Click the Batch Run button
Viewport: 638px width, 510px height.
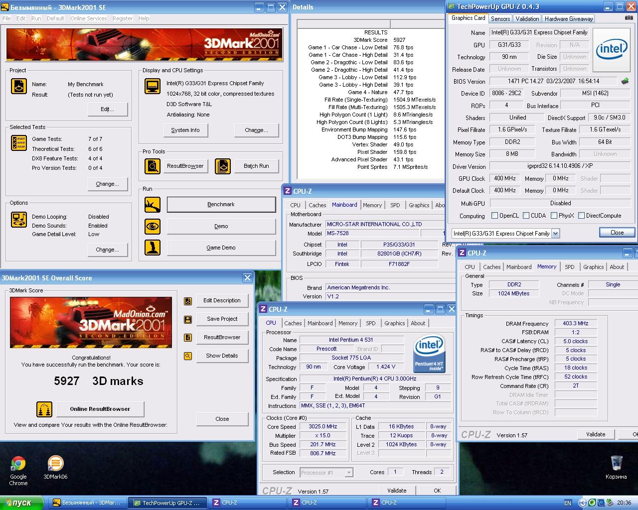257,166
